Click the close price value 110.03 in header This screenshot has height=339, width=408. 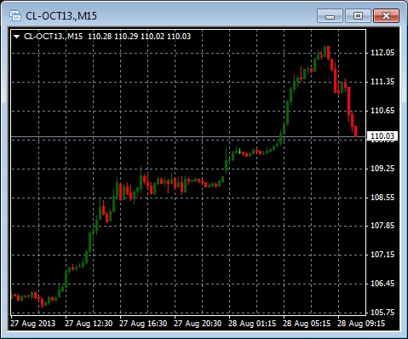pyautogui.click(x=179, y=37)
